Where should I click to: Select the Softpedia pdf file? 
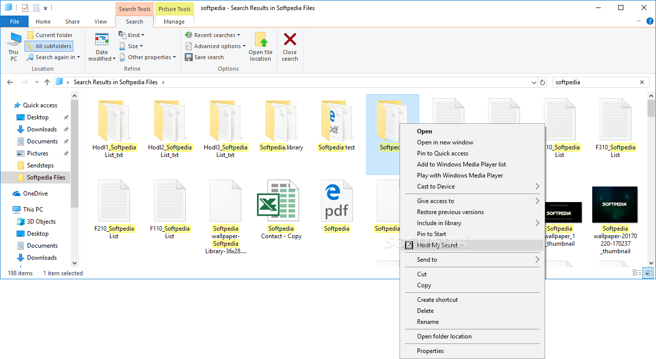pyautogui.click(x=337, y=206)
